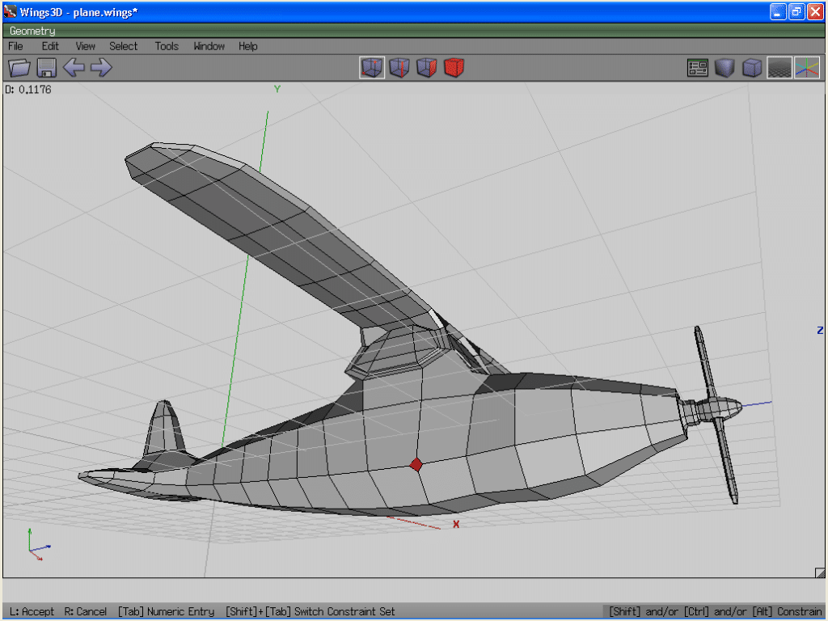Click the Open file folder icon
The height and width of the screenshot is (621, 828).
(19, 68)
